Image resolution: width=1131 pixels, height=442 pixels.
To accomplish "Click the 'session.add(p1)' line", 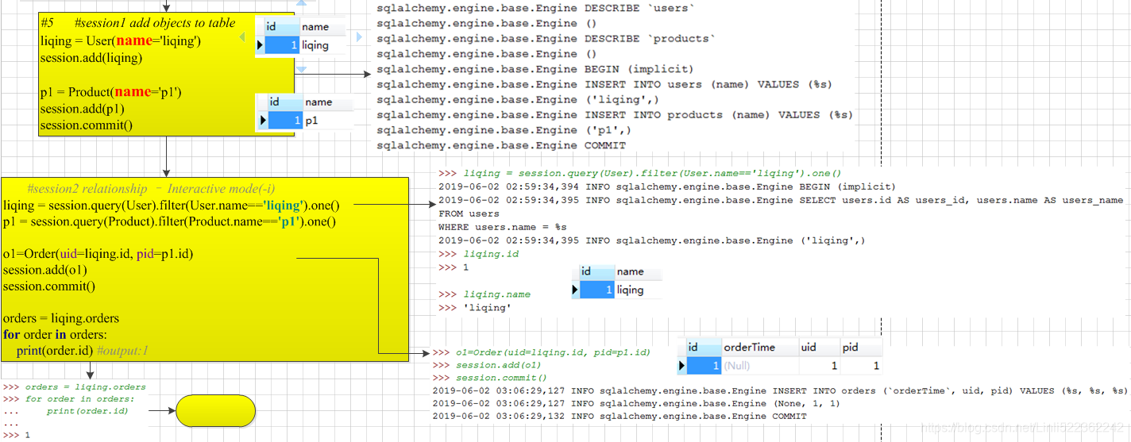I will click(x=83, y=109).
